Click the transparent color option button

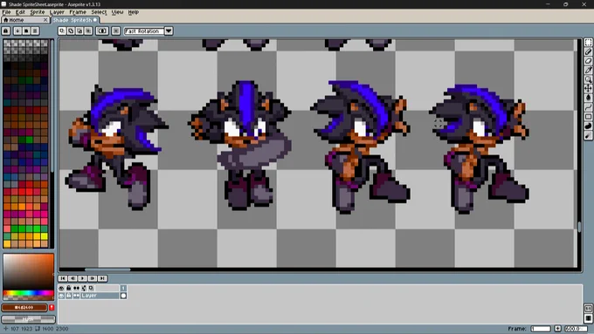(x=102, y=31)
